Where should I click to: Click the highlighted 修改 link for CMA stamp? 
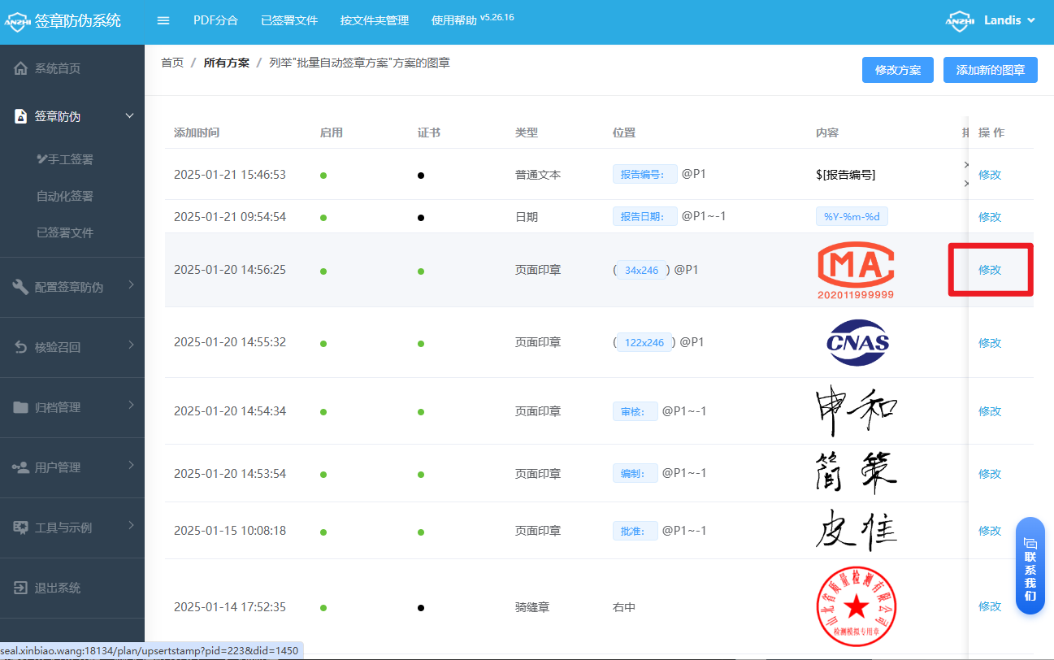tap(990, 269)
